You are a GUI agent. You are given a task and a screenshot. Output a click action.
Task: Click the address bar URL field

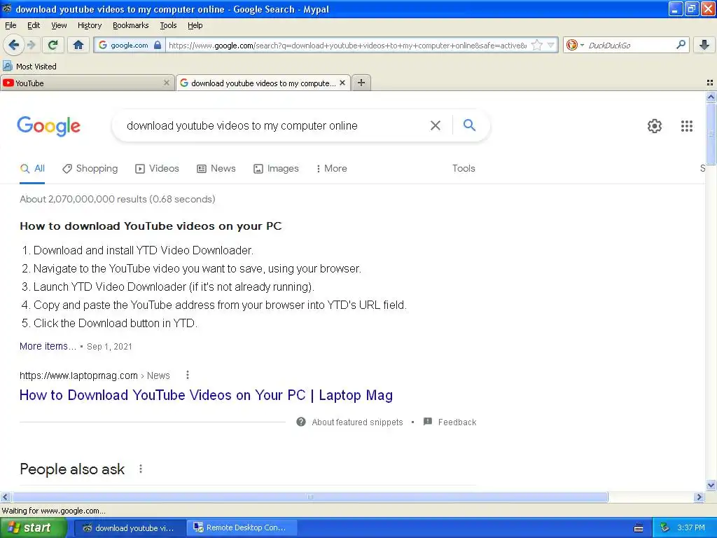click(347, 45)
